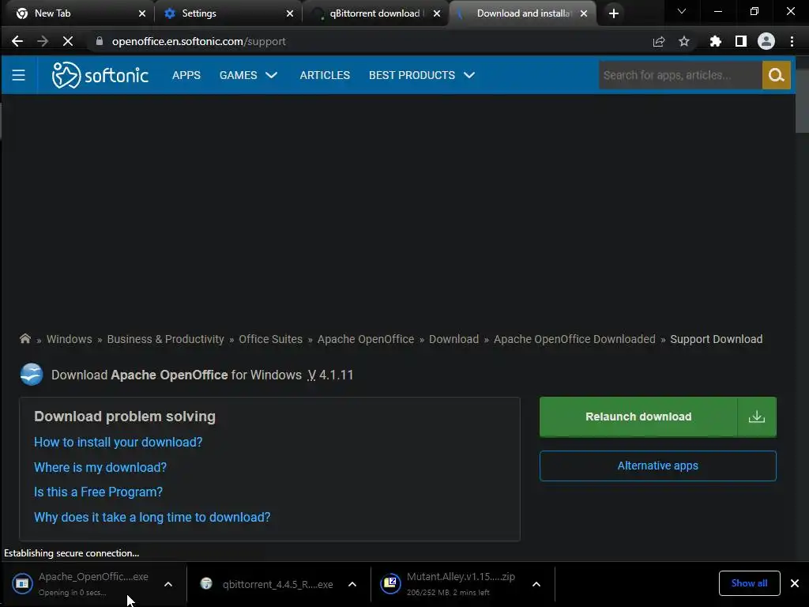Click Apache OpenOffice Downloaded breadcrumb
809x607 pixels.
[x=574, y=339]
